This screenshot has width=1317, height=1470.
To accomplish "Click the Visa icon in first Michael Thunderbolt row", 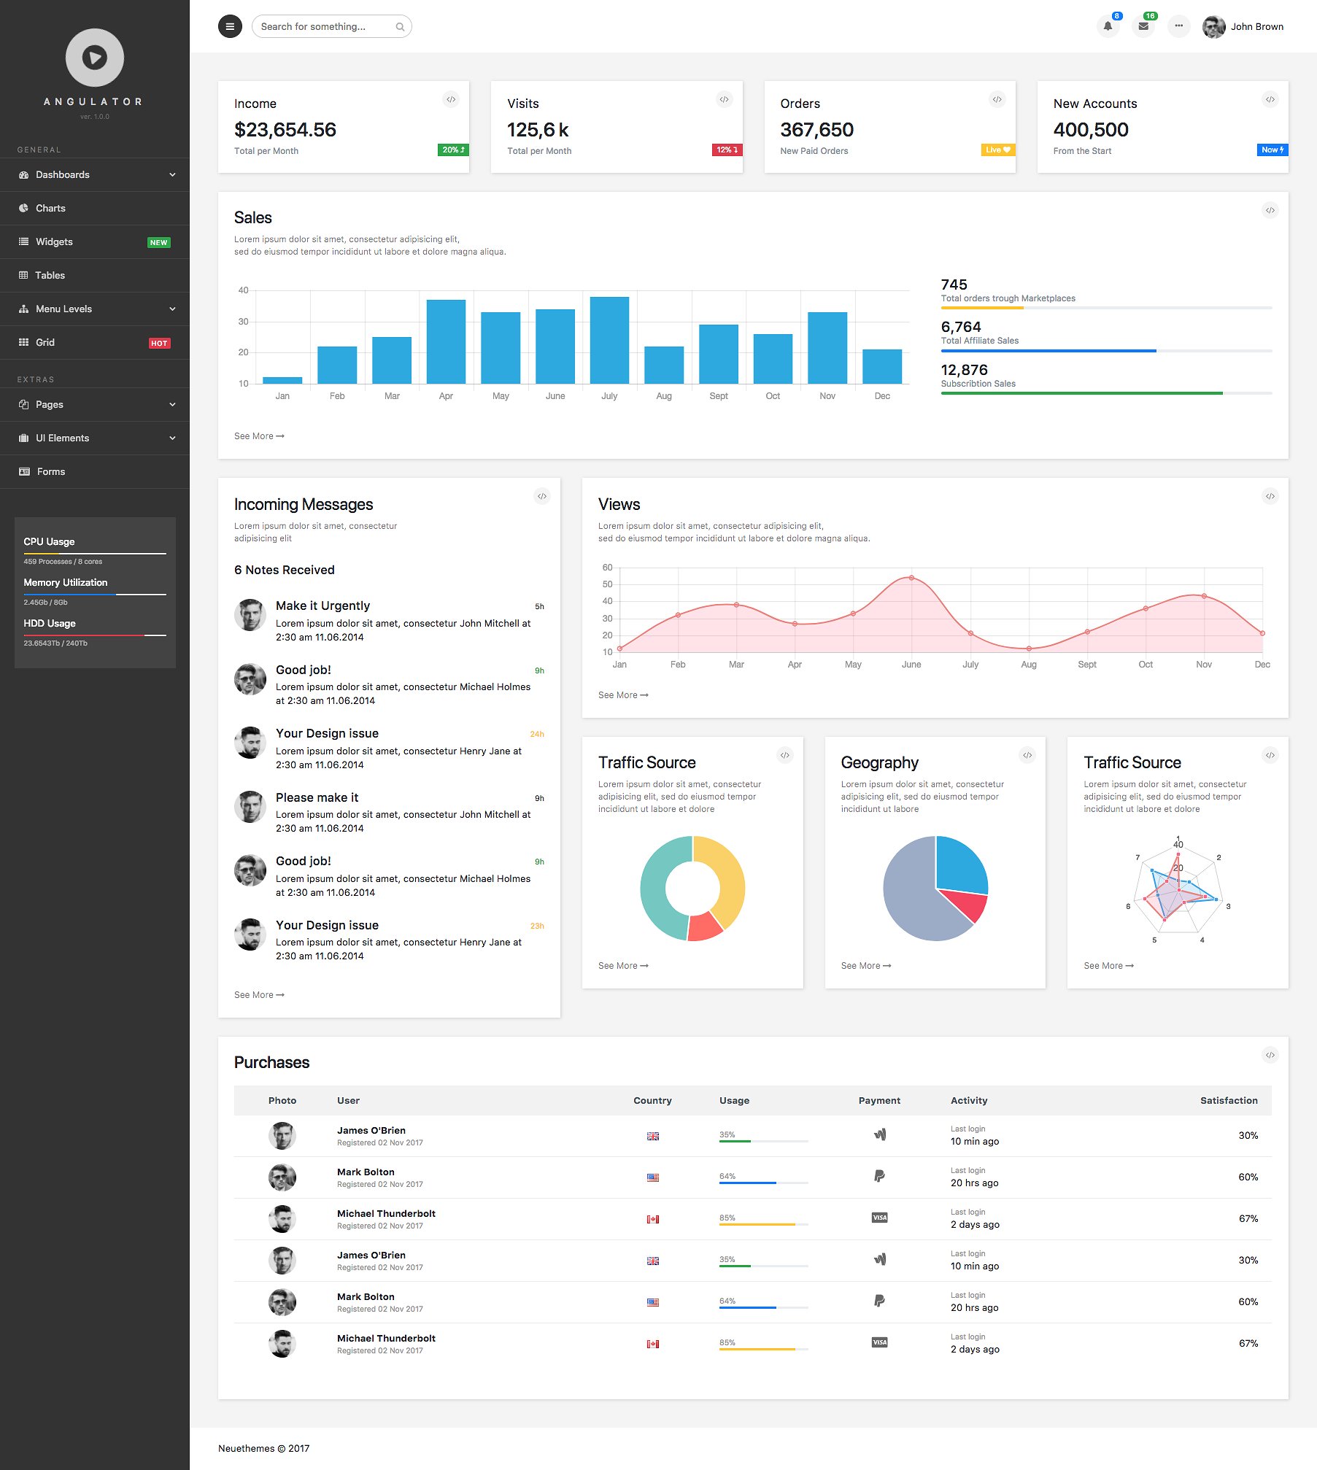I will 880,1218.
